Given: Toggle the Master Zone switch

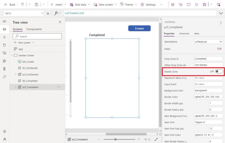Looking at the screenshot, I should coord(219,71).
